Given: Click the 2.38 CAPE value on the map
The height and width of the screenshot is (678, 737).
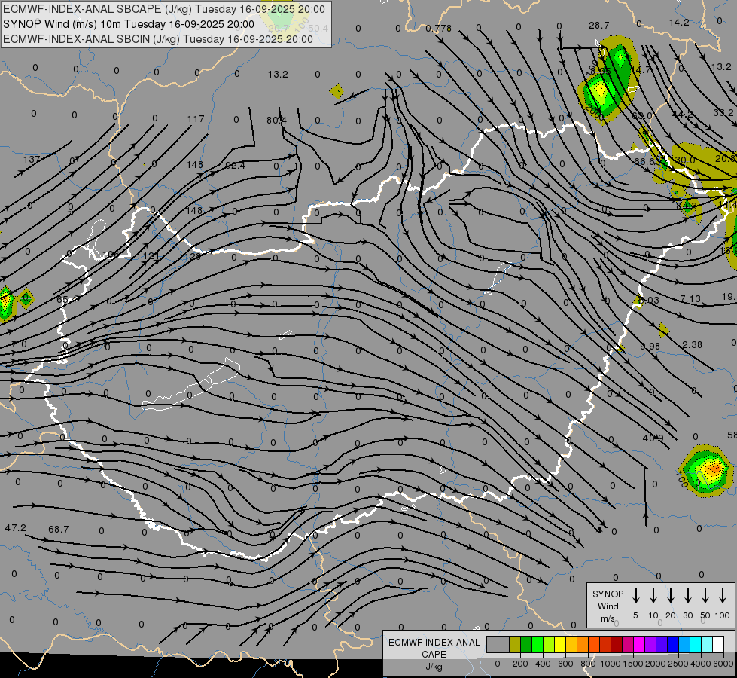Looking at the screenshot, I should click(692, 345).
